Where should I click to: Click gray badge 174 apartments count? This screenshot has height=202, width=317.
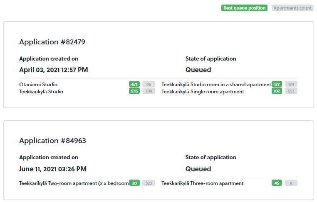291,84
